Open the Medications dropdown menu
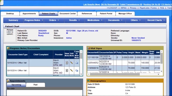 (95, 20)
